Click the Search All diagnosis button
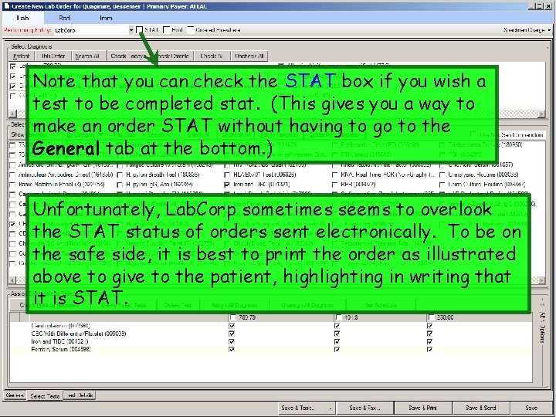The width and height of the screenshot is (556, 417). (87, 56)
